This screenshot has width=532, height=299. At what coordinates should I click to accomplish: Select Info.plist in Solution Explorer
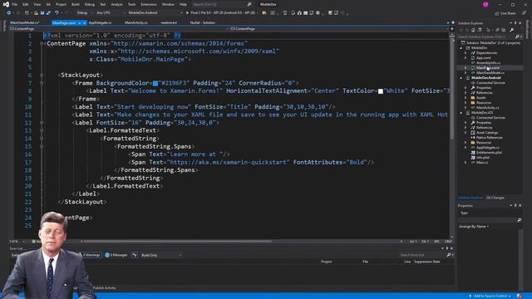[483, 158]
